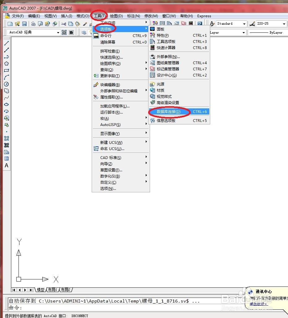Open the 工具(T) menu
Screen dimensions: 288x318
(x=99, y=16)
